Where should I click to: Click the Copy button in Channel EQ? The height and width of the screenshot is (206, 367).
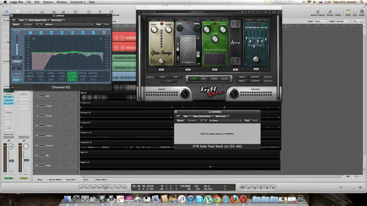pyautogui.click(x=98, y=25)
